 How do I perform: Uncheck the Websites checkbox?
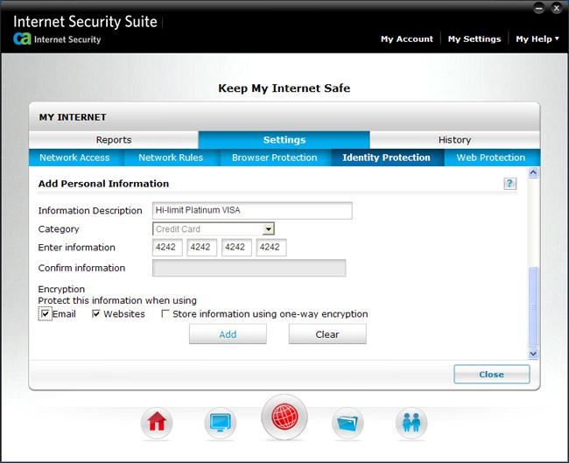coord(96,314)
